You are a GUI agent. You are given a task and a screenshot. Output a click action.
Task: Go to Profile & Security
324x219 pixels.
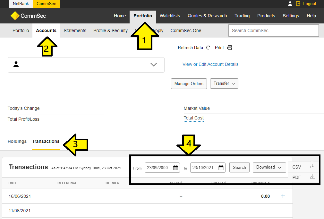pyautogui.click(x=111, y=31)
